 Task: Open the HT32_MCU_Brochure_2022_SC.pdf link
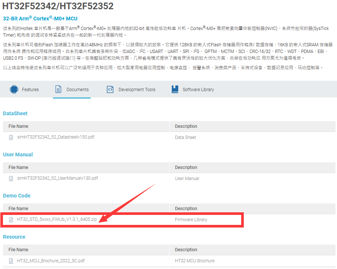tap(51, 260)
